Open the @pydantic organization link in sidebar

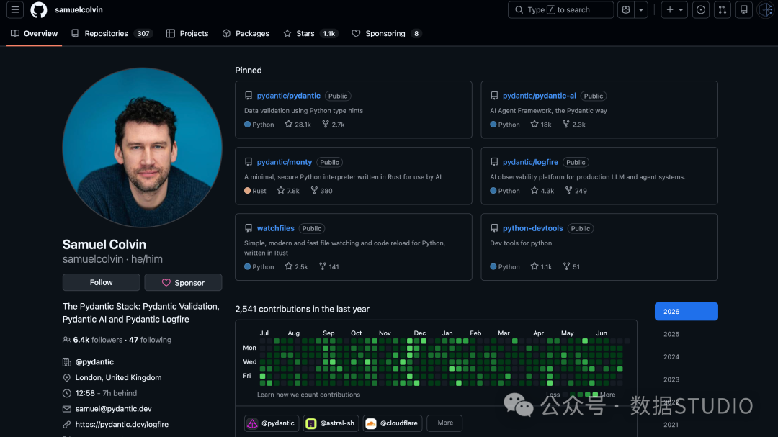[x=94, y=361]
